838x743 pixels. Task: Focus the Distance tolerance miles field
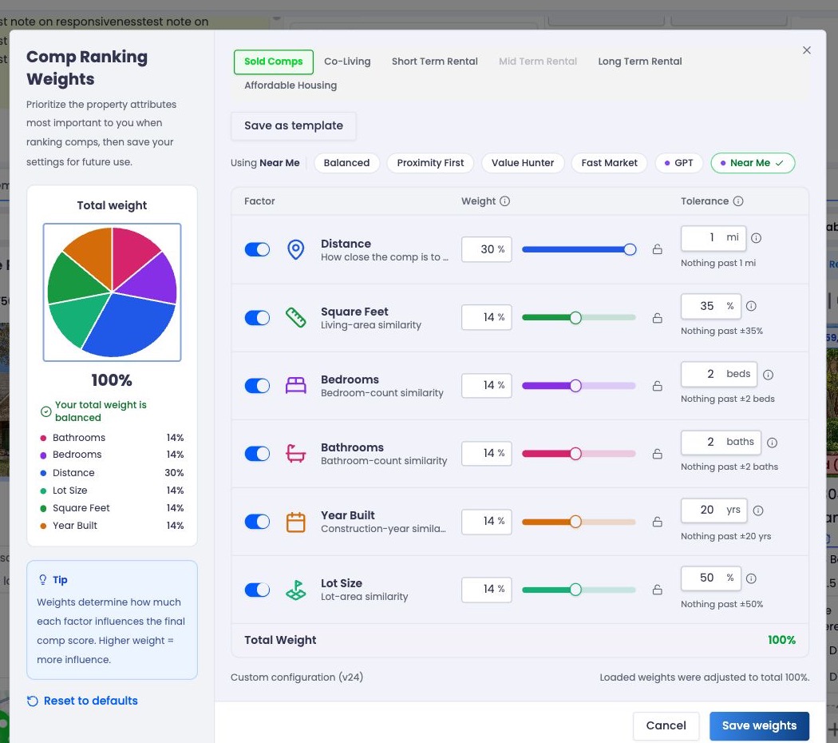pos(713,238)
